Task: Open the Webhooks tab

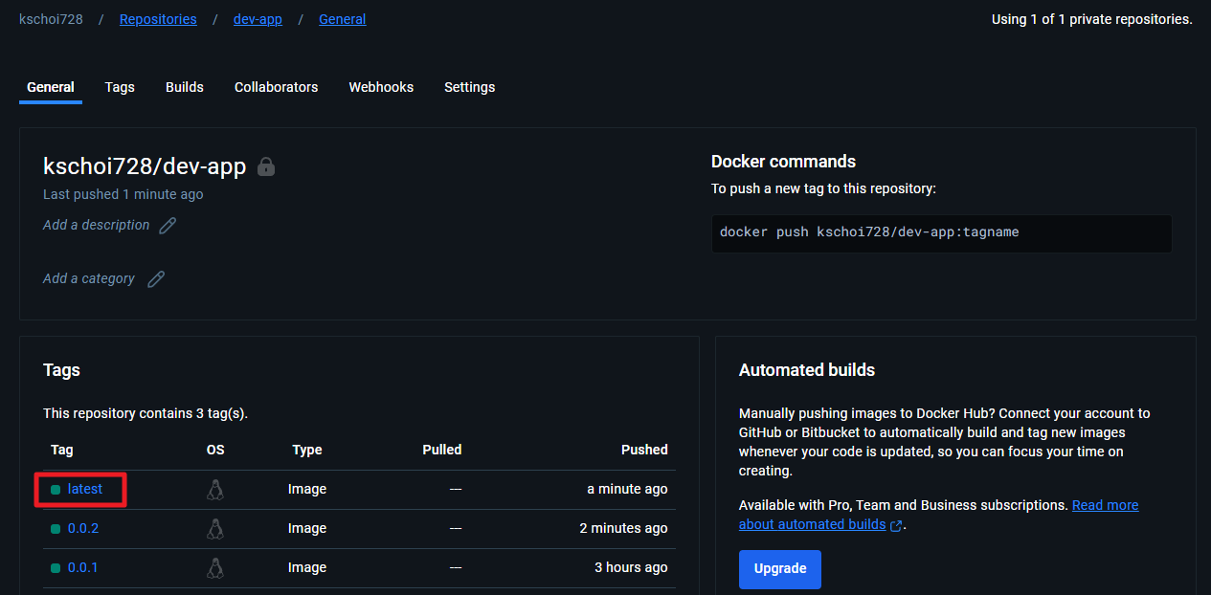Action: coord(381,87)
